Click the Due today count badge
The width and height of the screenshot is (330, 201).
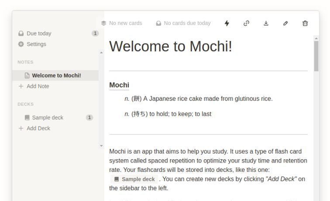(95, 33)
